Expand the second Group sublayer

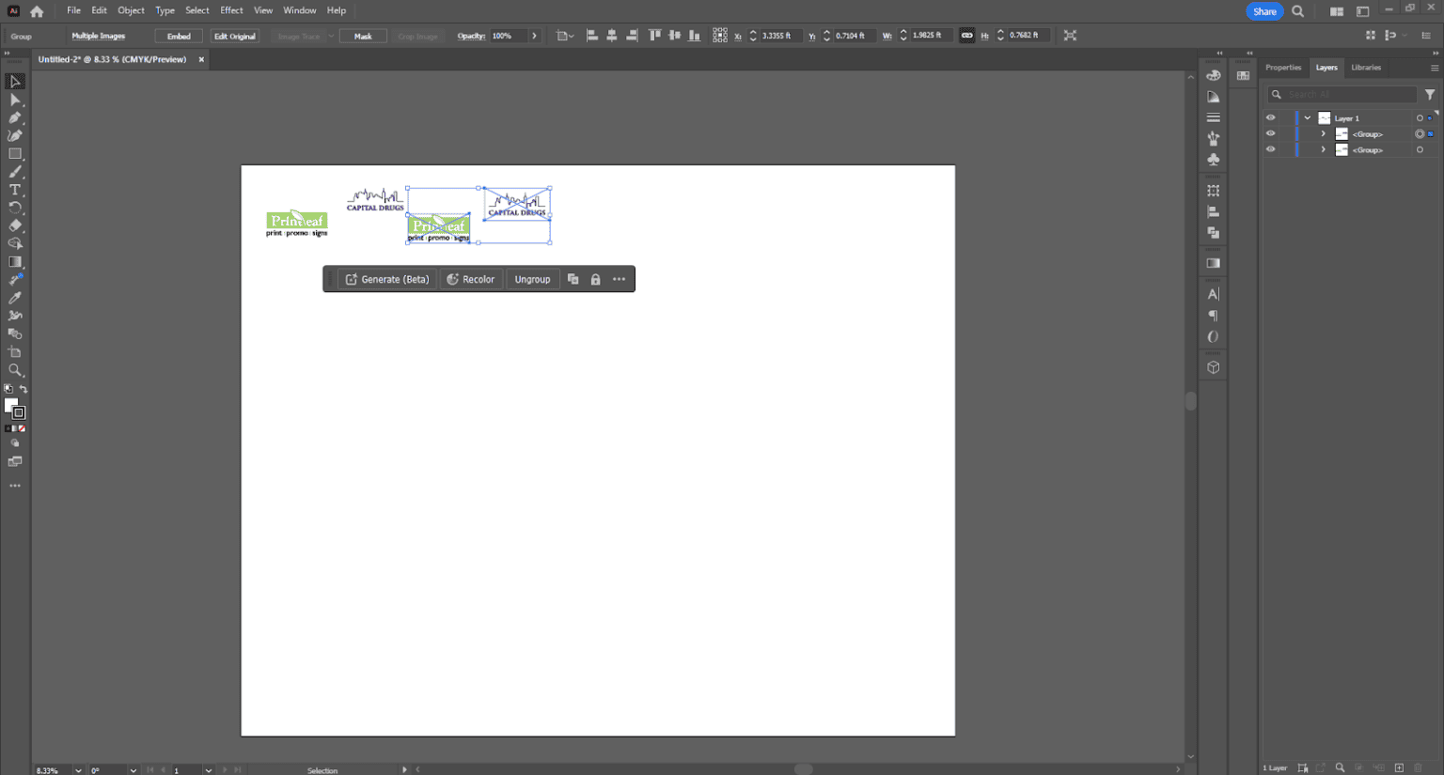[x=1323, y=148]
